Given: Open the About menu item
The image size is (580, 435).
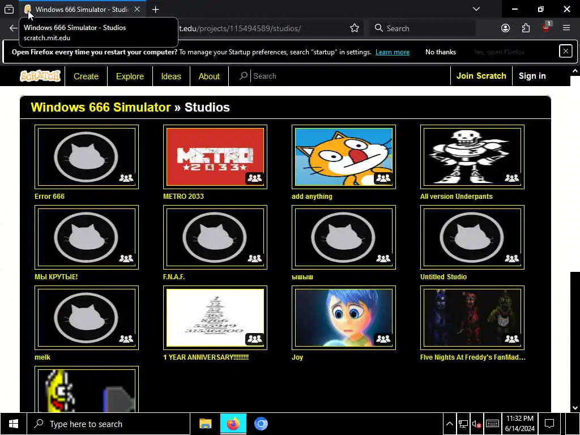Looking at the screenshot, I should (209, 76).
